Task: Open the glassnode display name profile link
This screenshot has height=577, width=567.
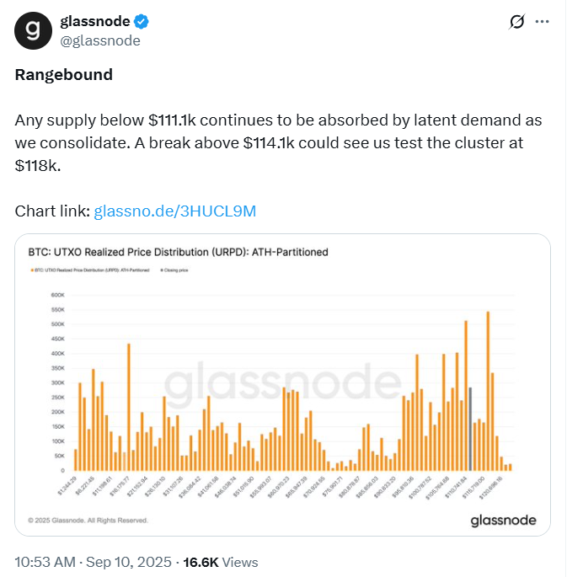Action: (x=94, y=22)
